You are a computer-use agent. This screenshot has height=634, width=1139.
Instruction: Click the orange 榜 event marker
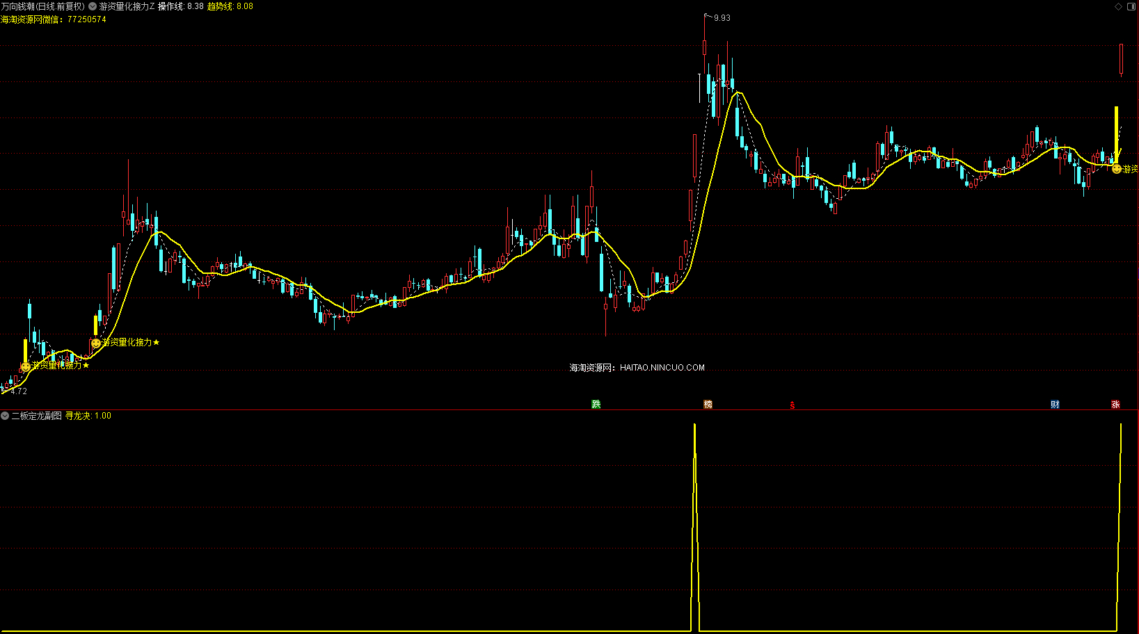[x=708, y=405]
